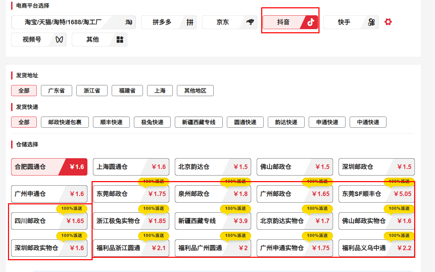Screen dimensions: 435x272
Task: Click the Taobao 淘 logo icon
Action: coord(129,22)
